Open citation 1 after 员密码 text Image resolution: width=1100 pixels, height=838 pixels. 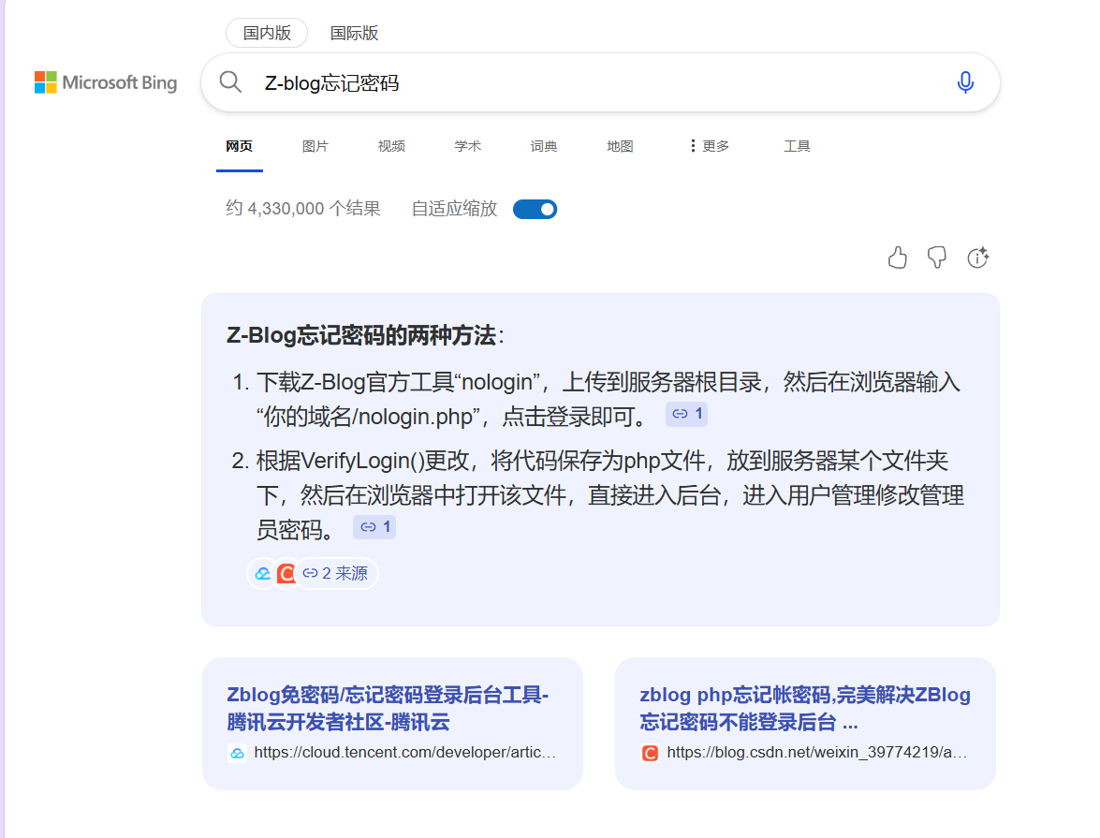click(x=374, y=527)
